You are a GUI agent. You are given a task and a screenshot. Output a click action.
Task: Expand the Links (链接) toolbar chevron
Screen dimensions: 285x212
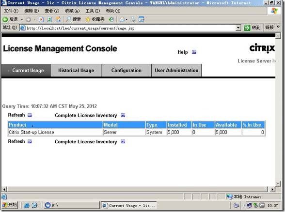click(278, 27)
